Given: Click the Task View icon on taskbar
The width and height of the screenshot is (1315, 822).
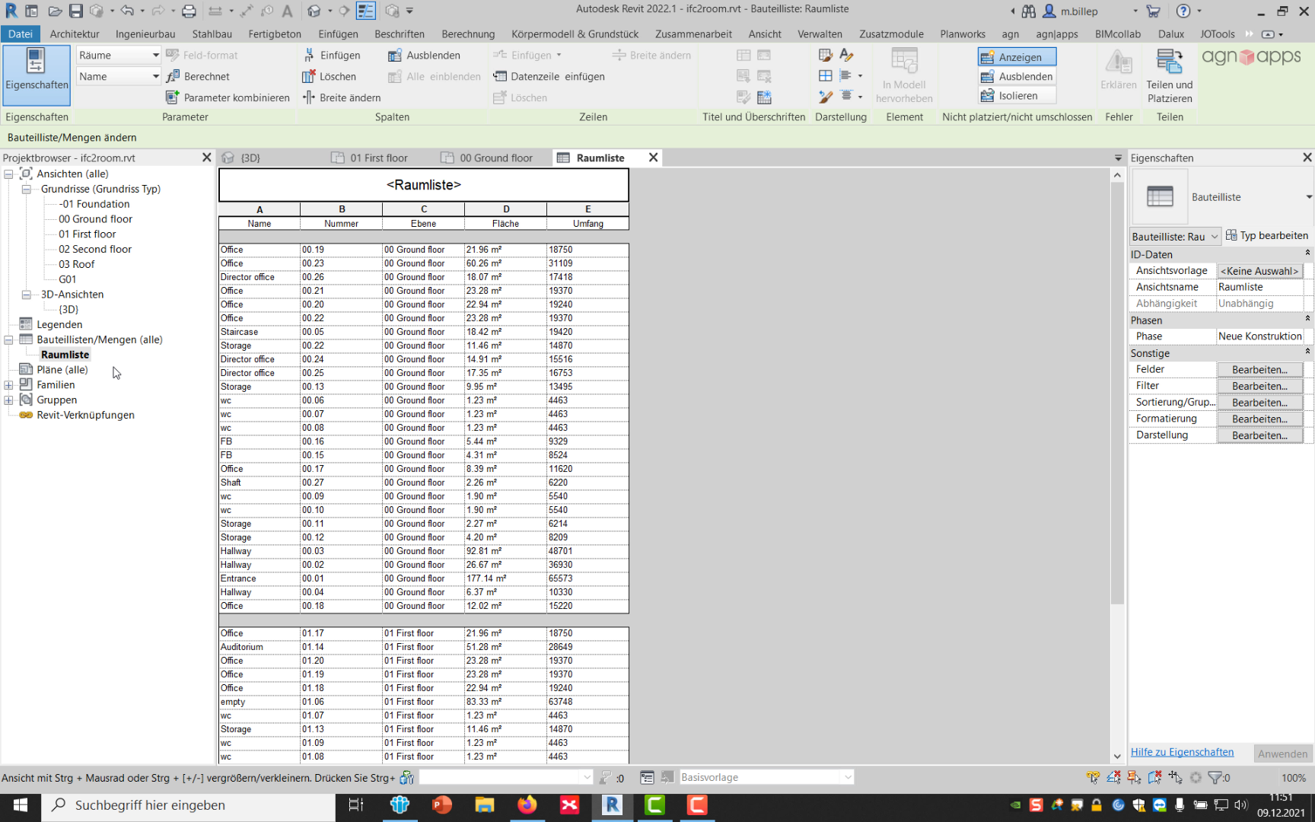Looking at the screenshot, I should (x=356, y=805).
